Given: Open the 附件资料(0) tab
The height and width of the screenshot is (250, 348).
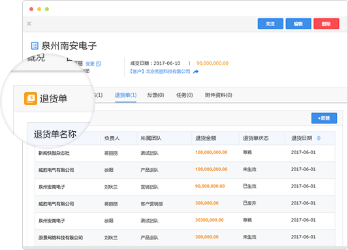Looking at the screenshot, I should point(218,95).
